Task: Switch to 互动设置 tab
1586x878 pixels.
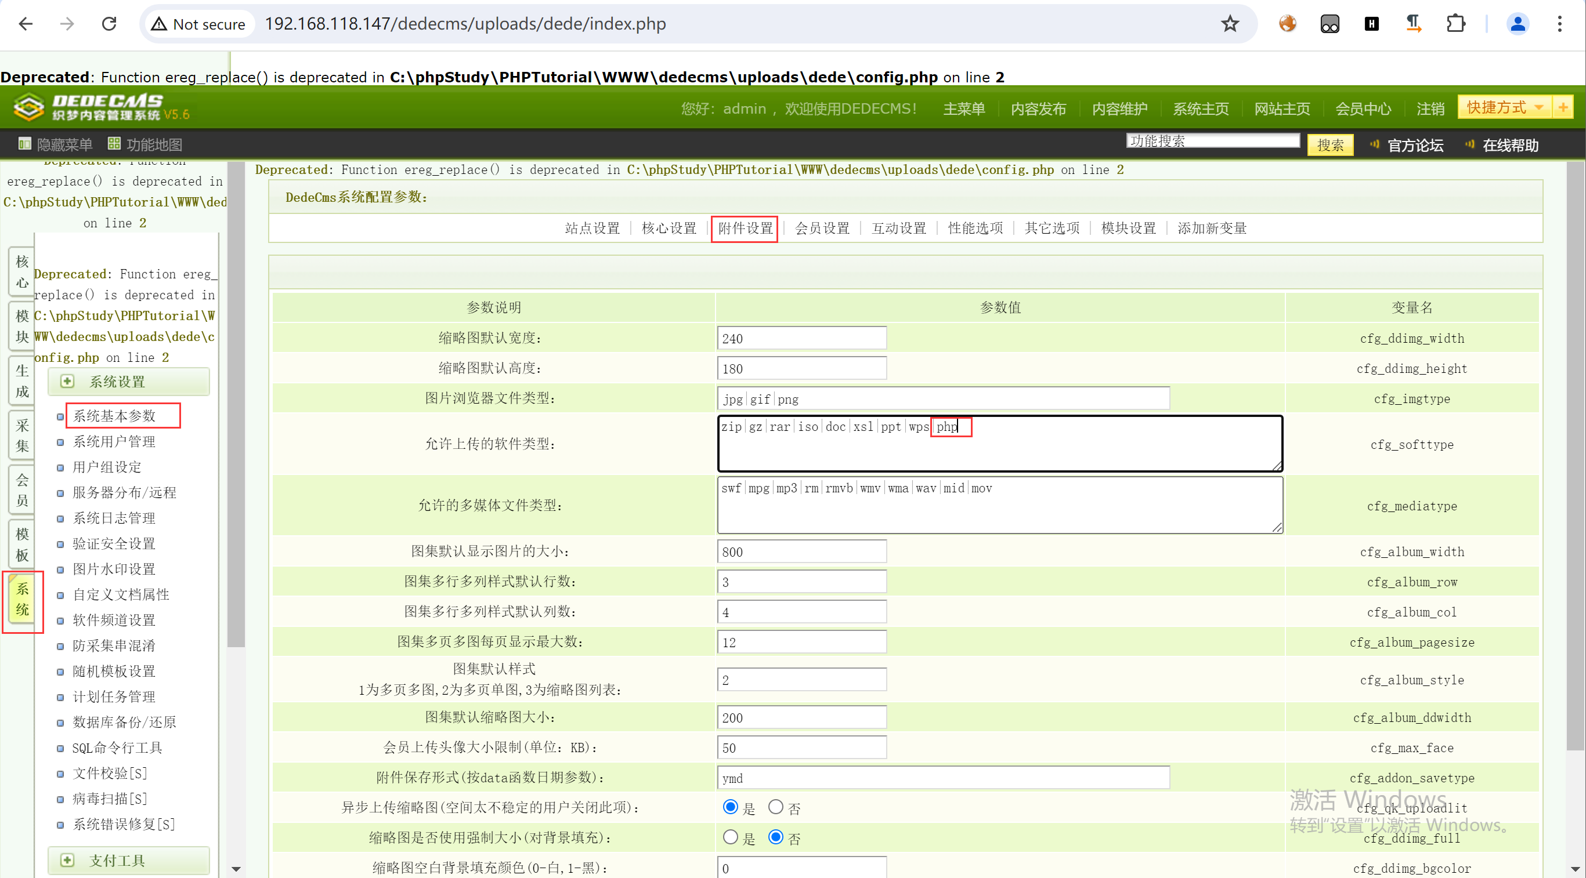Action: point(898,228)
